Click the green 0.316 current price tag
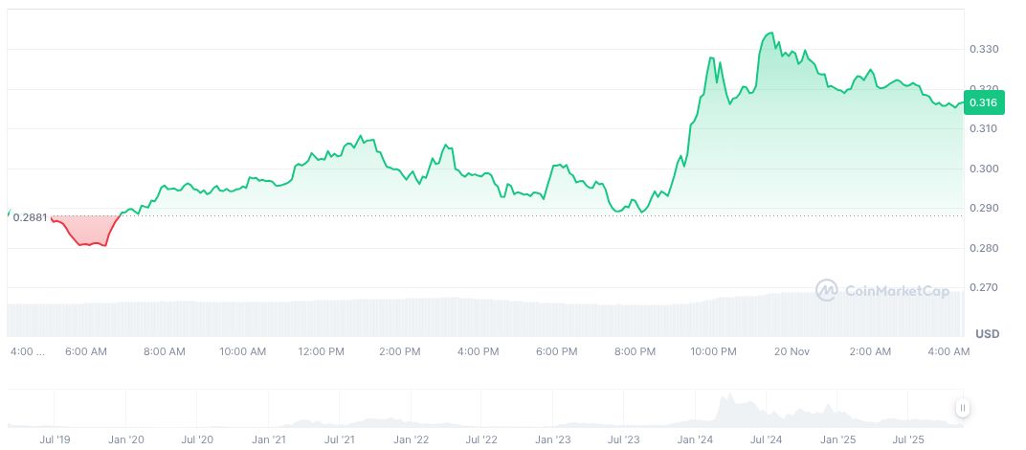 [983, 102]
